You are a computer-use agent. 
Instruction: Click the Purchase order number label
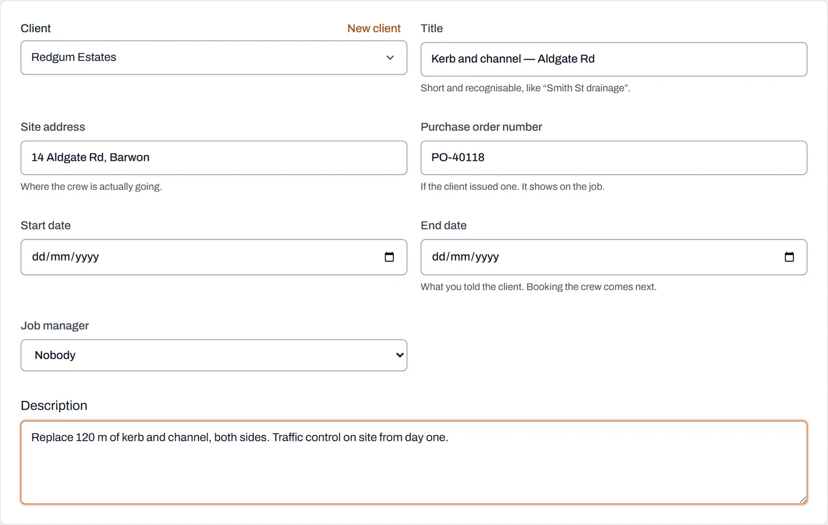(481, 127)
